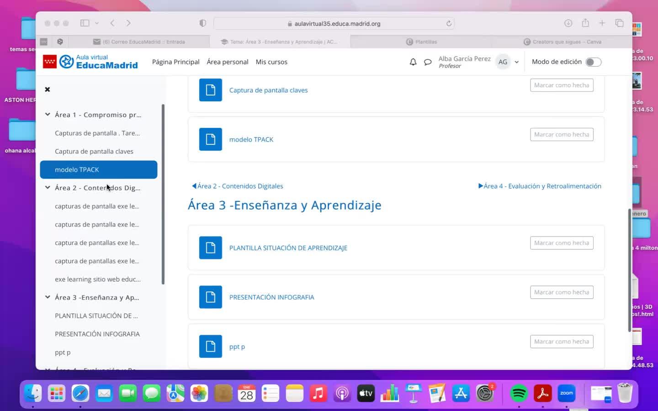658x411 pixels.
Task: Mark PRESENTACIÓN INFOGRAFIA as done
Action: [562, 292]
